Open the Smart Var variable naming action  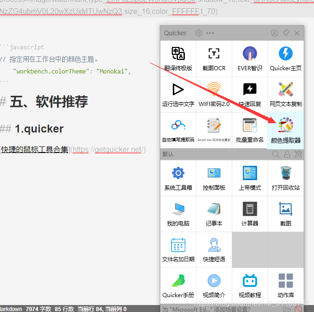click(214, 130)
